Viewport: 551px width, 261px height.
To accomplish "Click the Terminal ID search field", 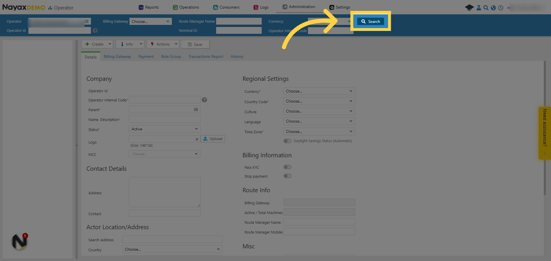I will point(239,30).
